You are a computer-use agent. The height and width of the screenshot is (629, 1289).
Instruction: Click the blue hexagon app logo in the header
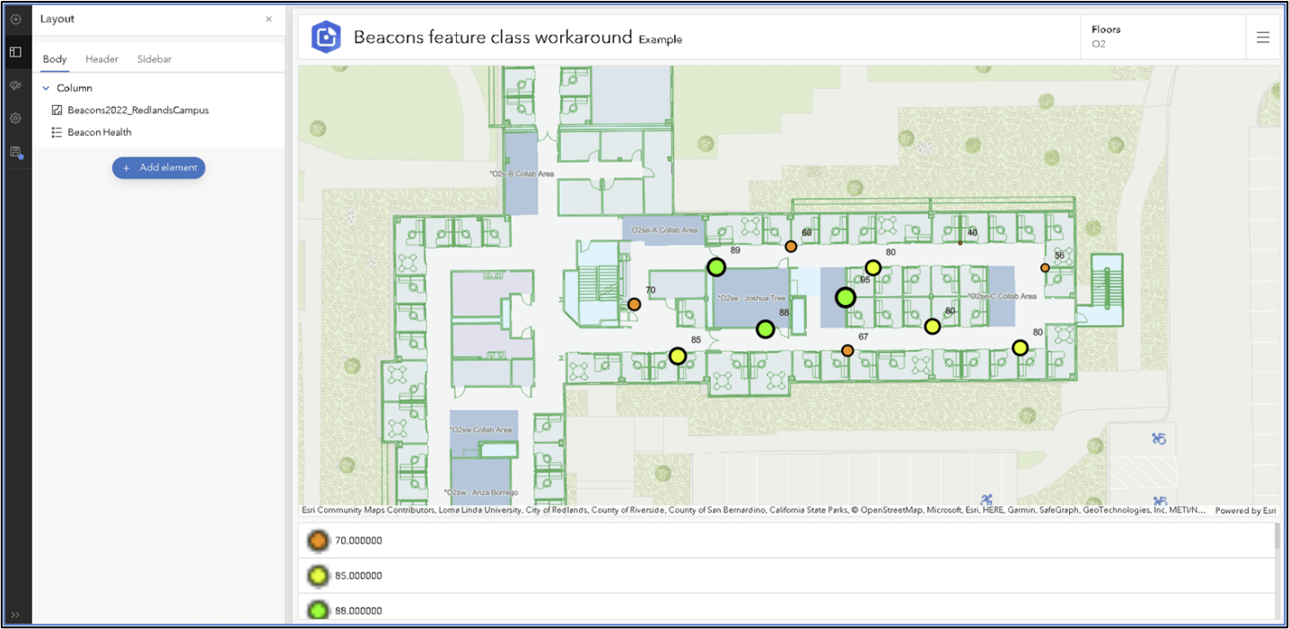[x=326, y=37]
